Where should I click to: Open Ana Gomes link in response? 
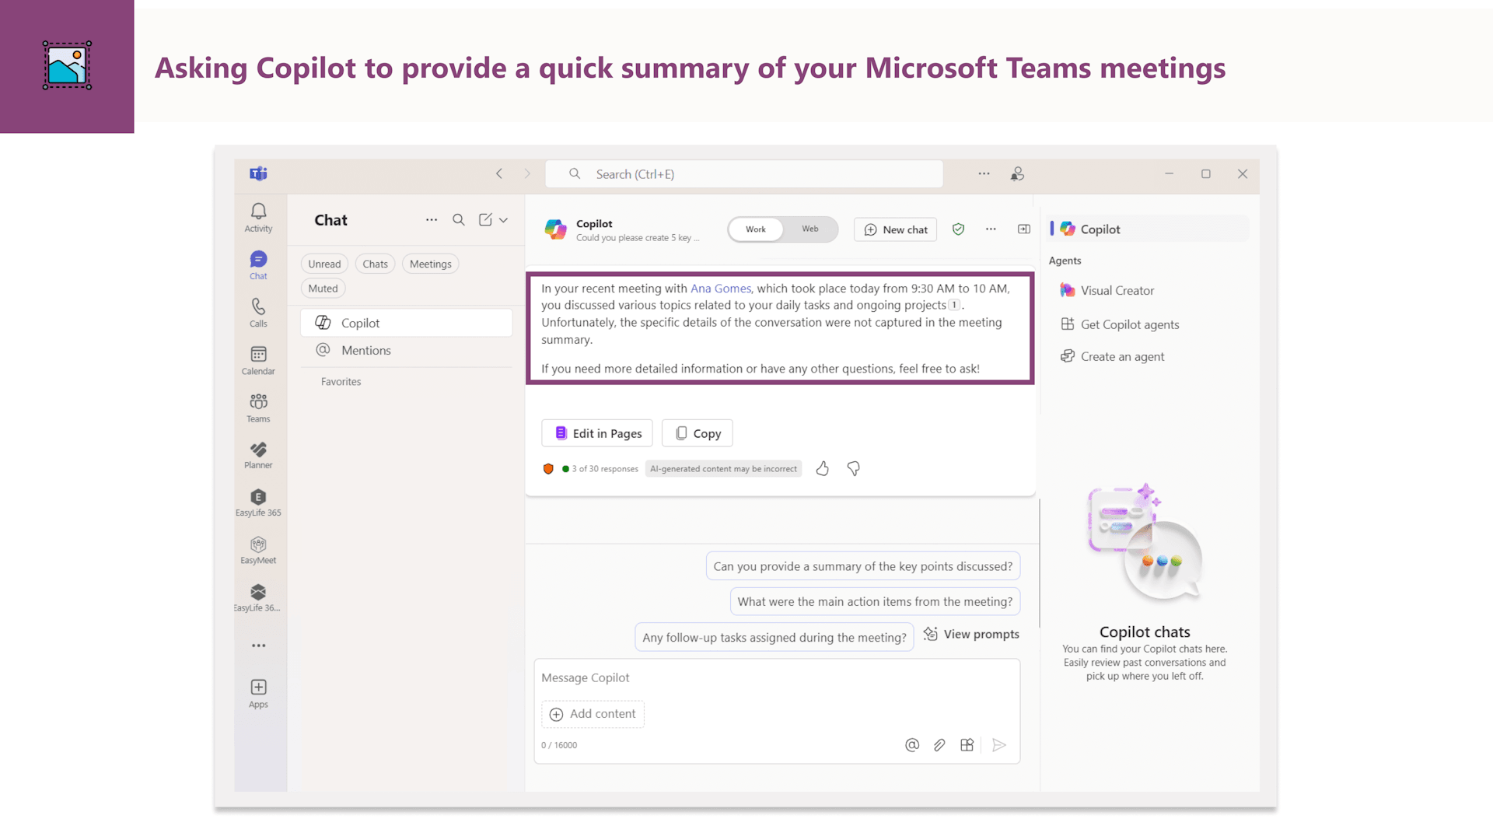click(x=721, y=289)
